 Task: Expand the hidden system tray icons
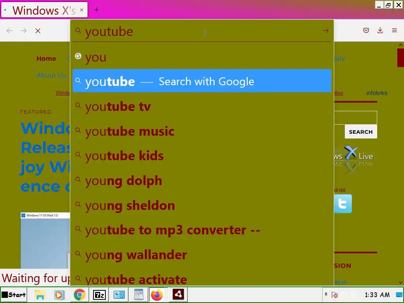[x=326, y=294]
